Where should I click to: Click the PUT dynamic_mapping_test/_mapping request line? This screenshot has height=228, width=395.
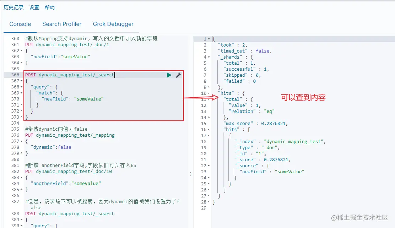coord(70,135)
